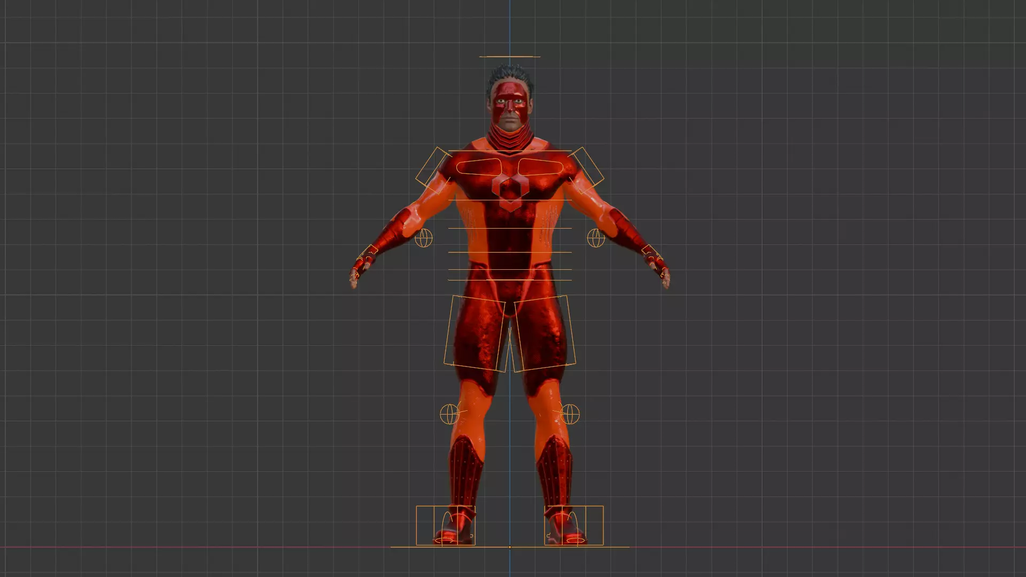Select the screen-right foot box control
1026x577 pixels.
[x=574, y=526]
